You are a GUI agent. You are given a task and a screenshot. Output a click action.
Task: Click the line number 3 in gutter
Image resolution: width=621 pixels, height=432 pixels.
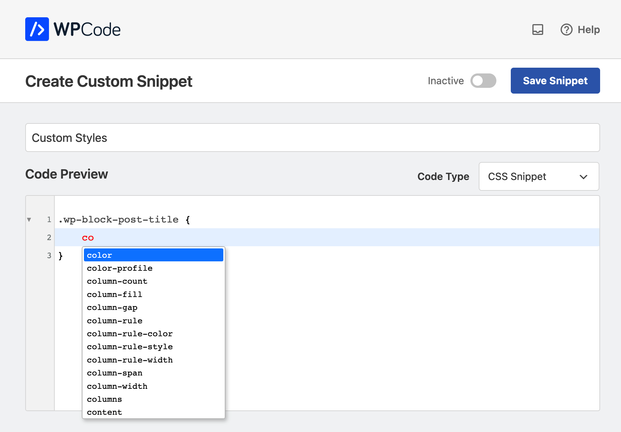click(49, 256)
